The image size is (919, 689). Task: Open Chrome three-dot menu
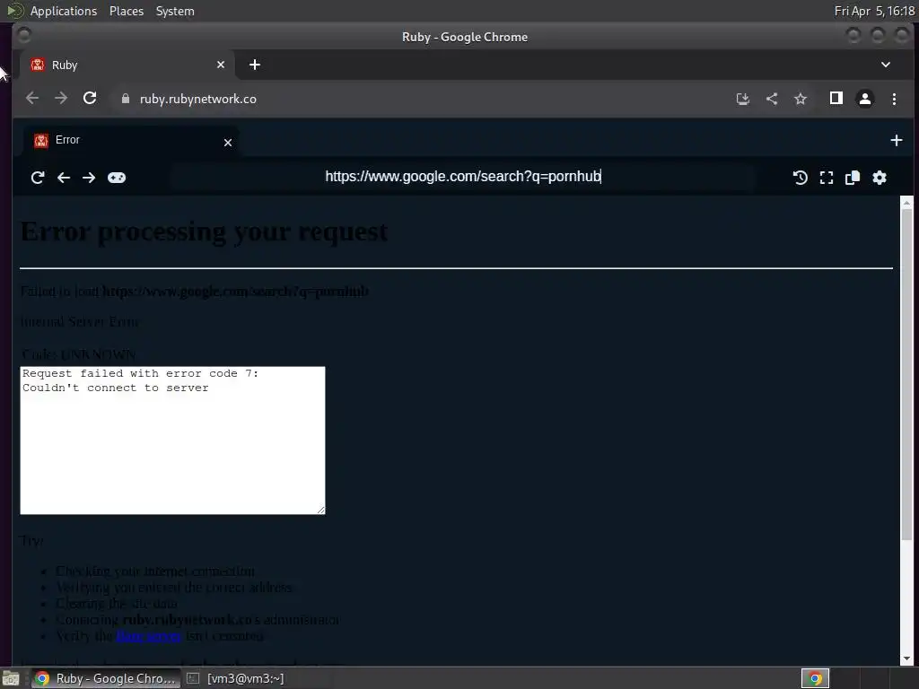[x=894, y=99]
